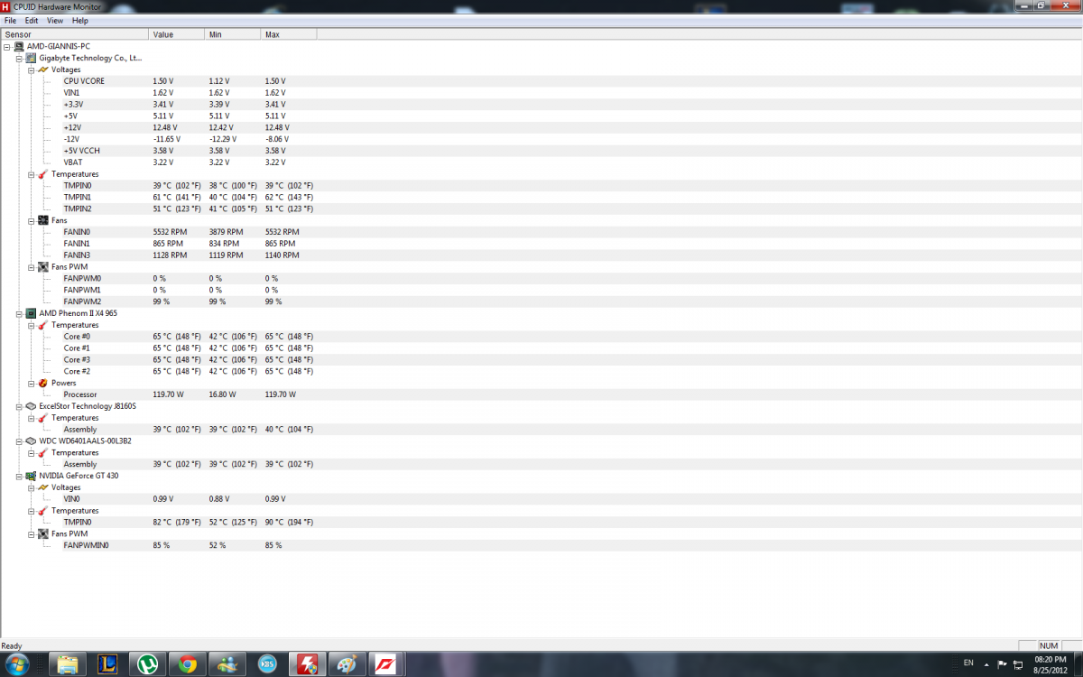Click the NUM indicator in status bar
This screenshot has width=1083, height=677.
[x=1049, y=646]
